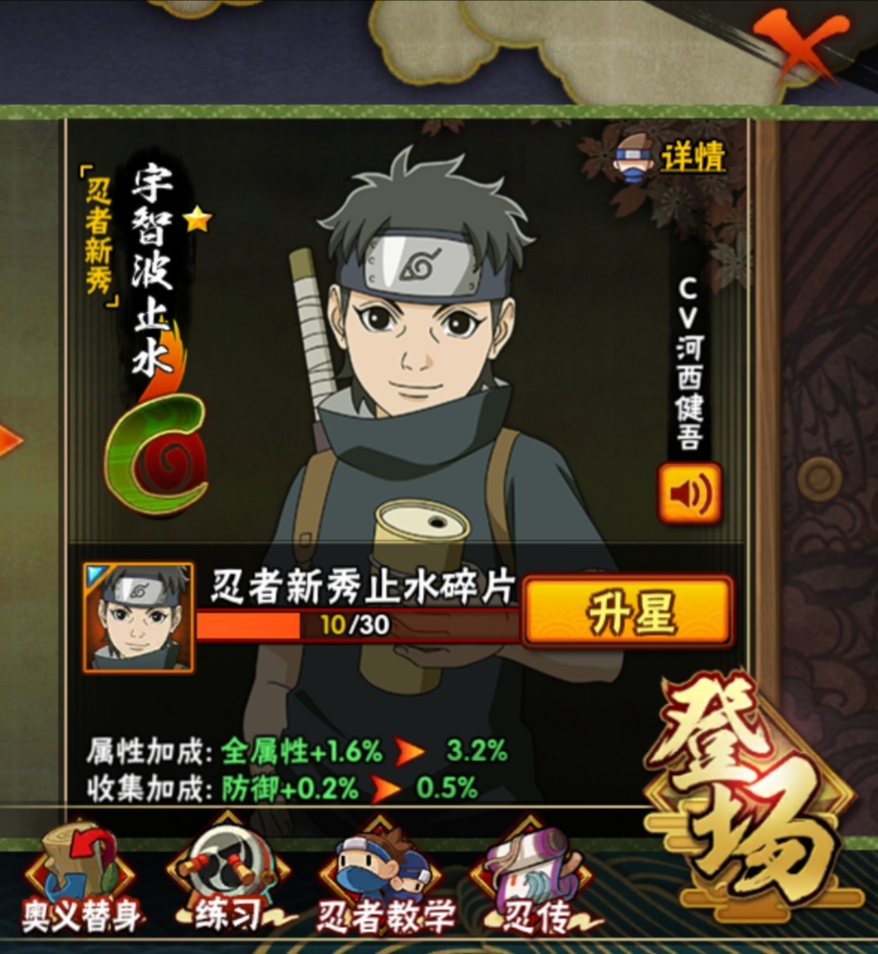Screen dimensions: 878x954
Task: Tap the 忍者新秀 yellow title label
Action: [100, 236]
